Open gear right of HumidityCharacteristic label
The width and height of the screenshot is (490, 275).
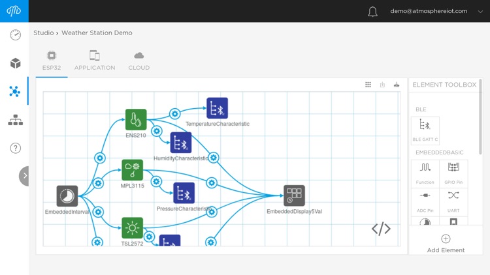pos(214,158)
